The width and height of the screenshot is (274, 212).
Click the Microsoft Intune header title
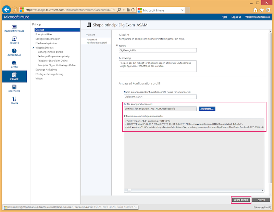pyautogui.click(x=16, y=17)
